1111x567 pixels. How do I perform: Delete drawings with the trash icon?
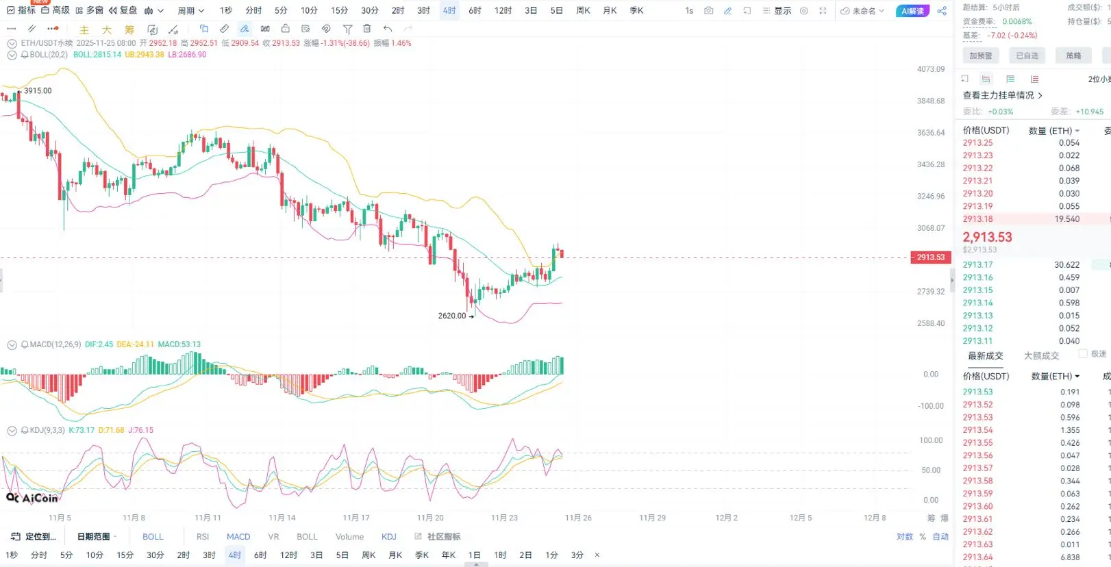click(x=367, y=29)
